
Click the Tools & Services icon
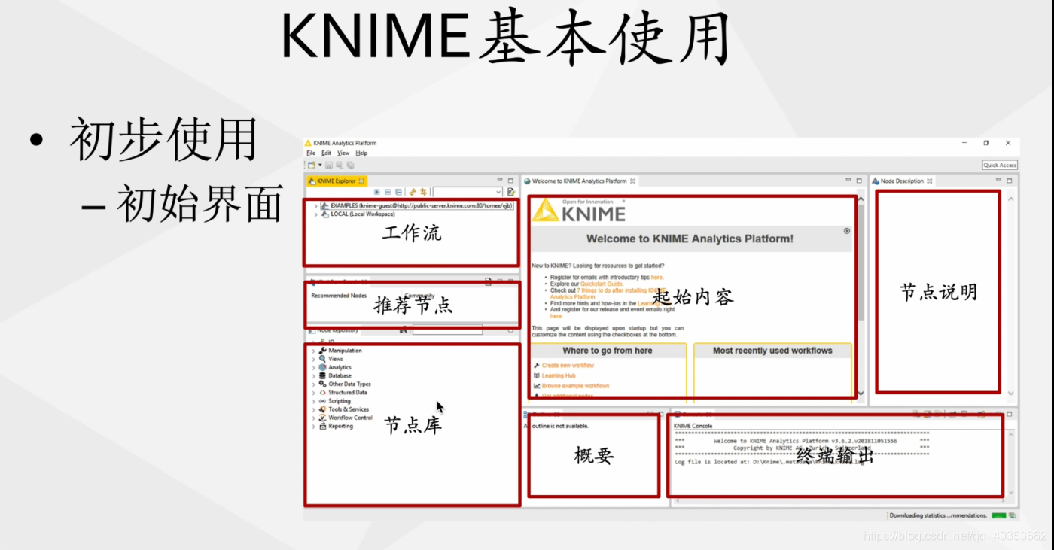(323, 409)
